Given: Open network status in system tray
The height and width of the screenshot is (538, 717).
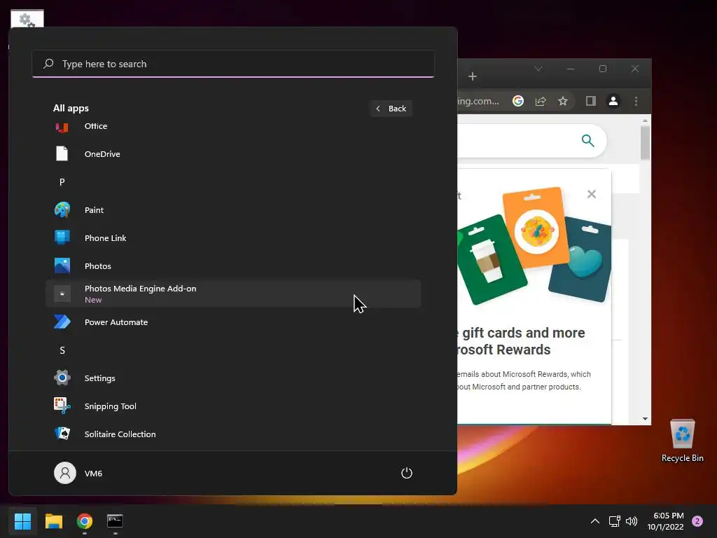Looking at the screenshot, I should (615, 521).
